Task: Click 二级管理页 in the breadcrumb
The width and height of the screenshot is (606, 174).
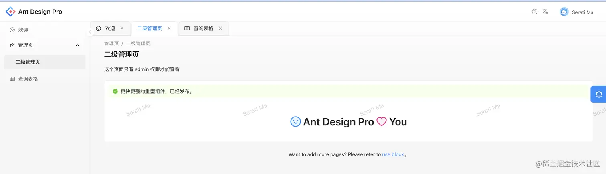Action: (x=138, y=43)
